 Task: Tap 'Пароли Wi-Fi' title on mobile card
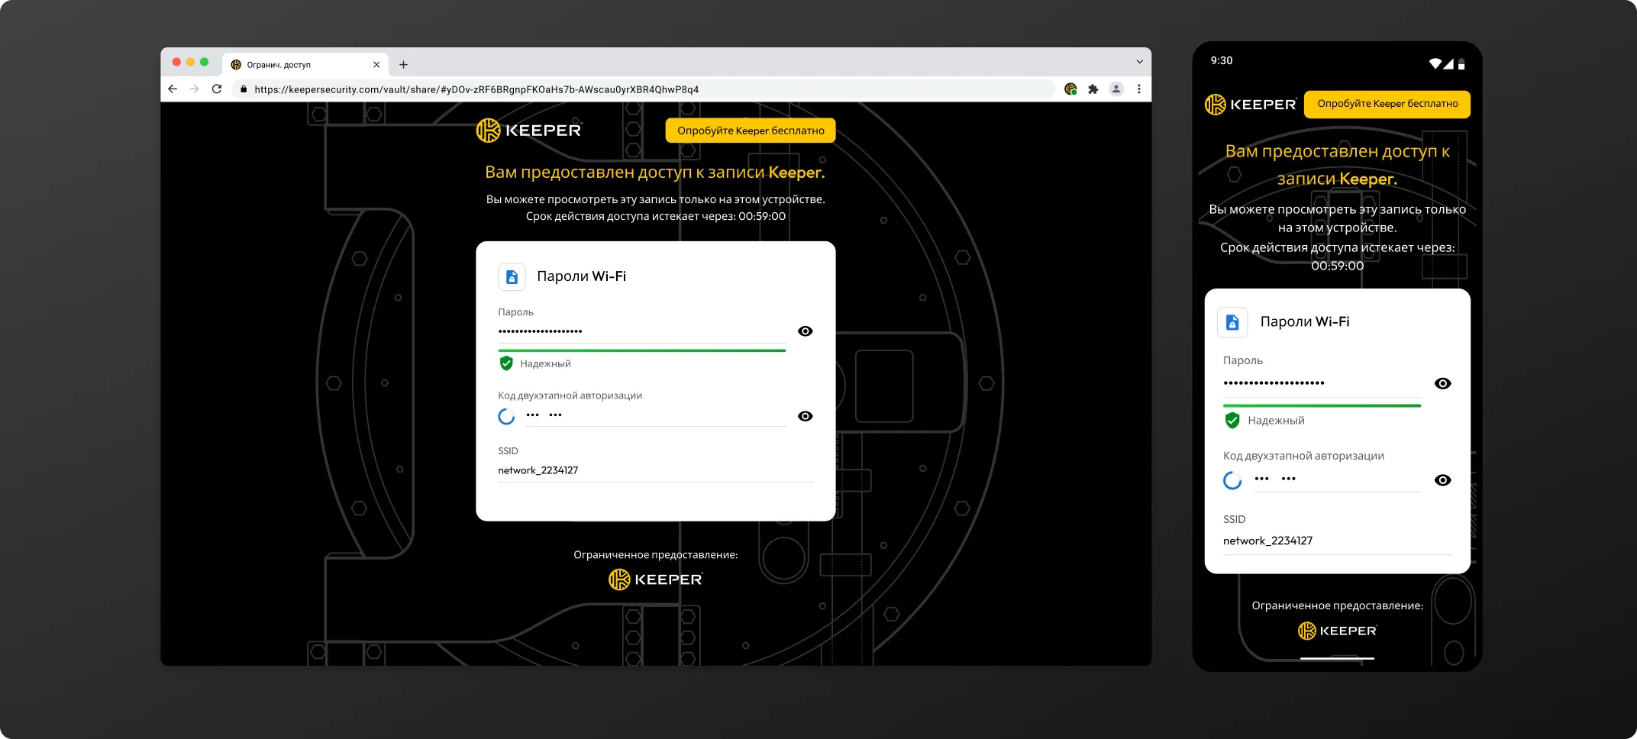(1305, 321)
